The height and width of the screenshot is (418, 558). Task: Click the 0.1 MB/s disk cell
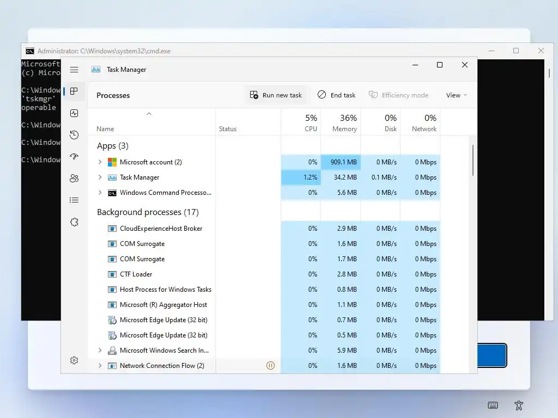click(380, 177)
